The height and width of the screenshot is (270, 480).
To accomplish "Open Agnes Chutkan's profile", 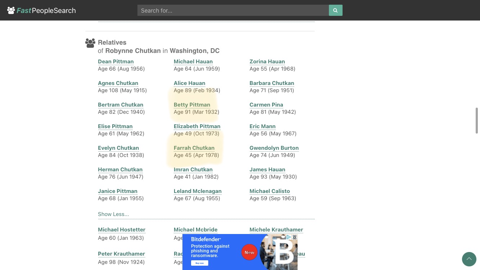I will coord(118,83).
